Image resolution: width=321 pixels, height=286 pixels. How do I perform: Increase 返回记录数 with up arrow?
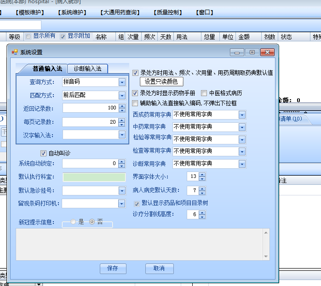point(122,106)
